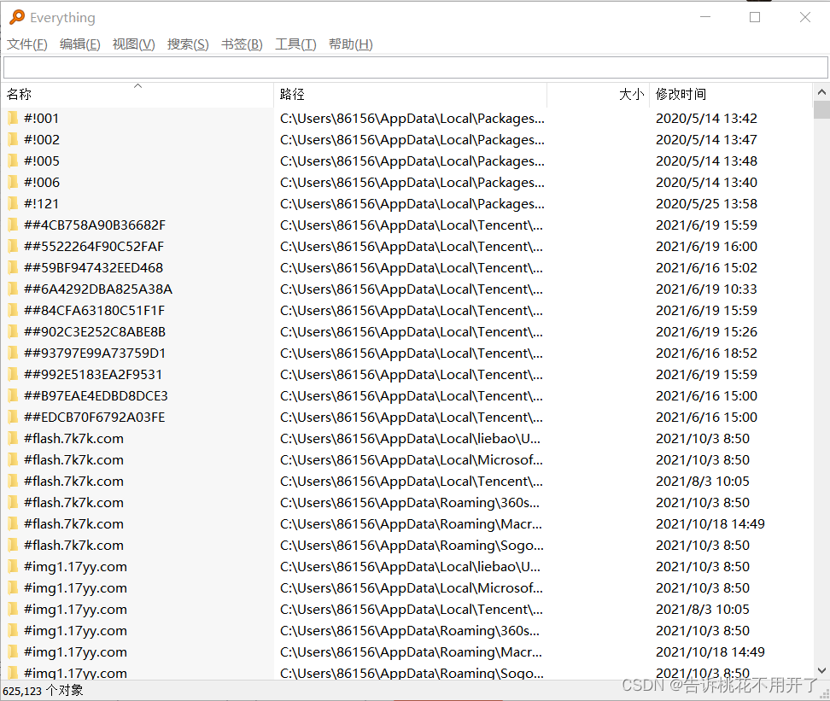Click folder icon of ##84CFA63180C51F1F
The width and height of the screenshot is (830, 701).
[x=13, y=310]
